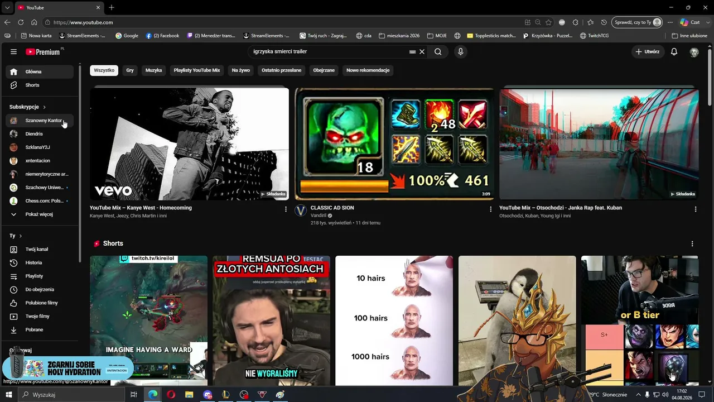Clear the search query with X
714x402 pixels.
pos(422,51)
